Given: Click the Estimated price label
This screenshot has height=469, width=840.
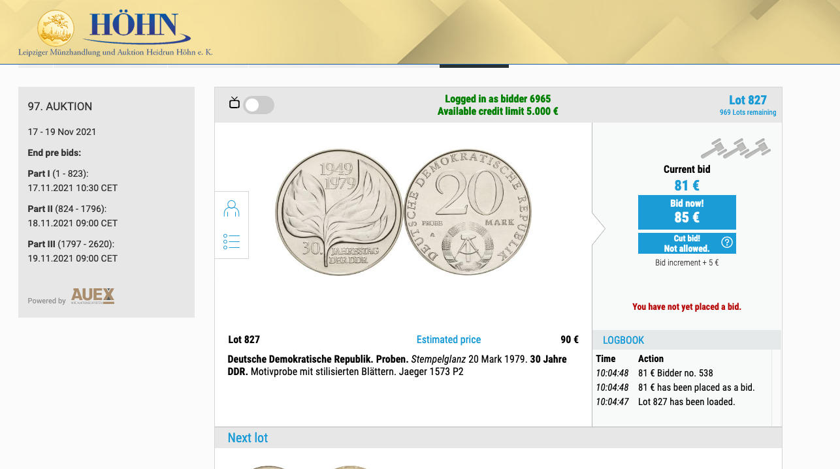Looking at the screenshot, I should coord(448,339).
